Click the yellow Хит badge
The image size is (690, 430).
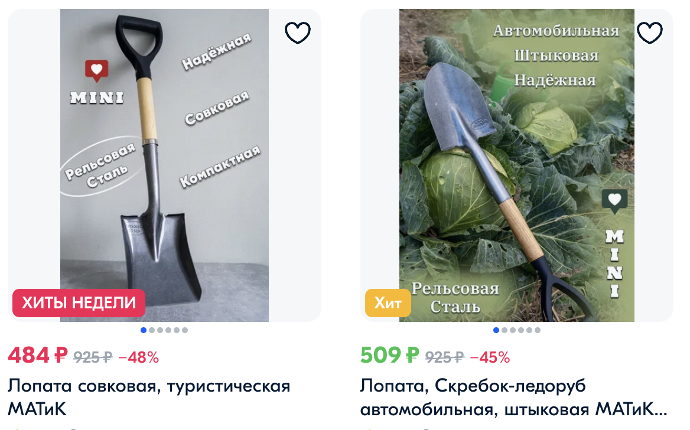[388, 303]
